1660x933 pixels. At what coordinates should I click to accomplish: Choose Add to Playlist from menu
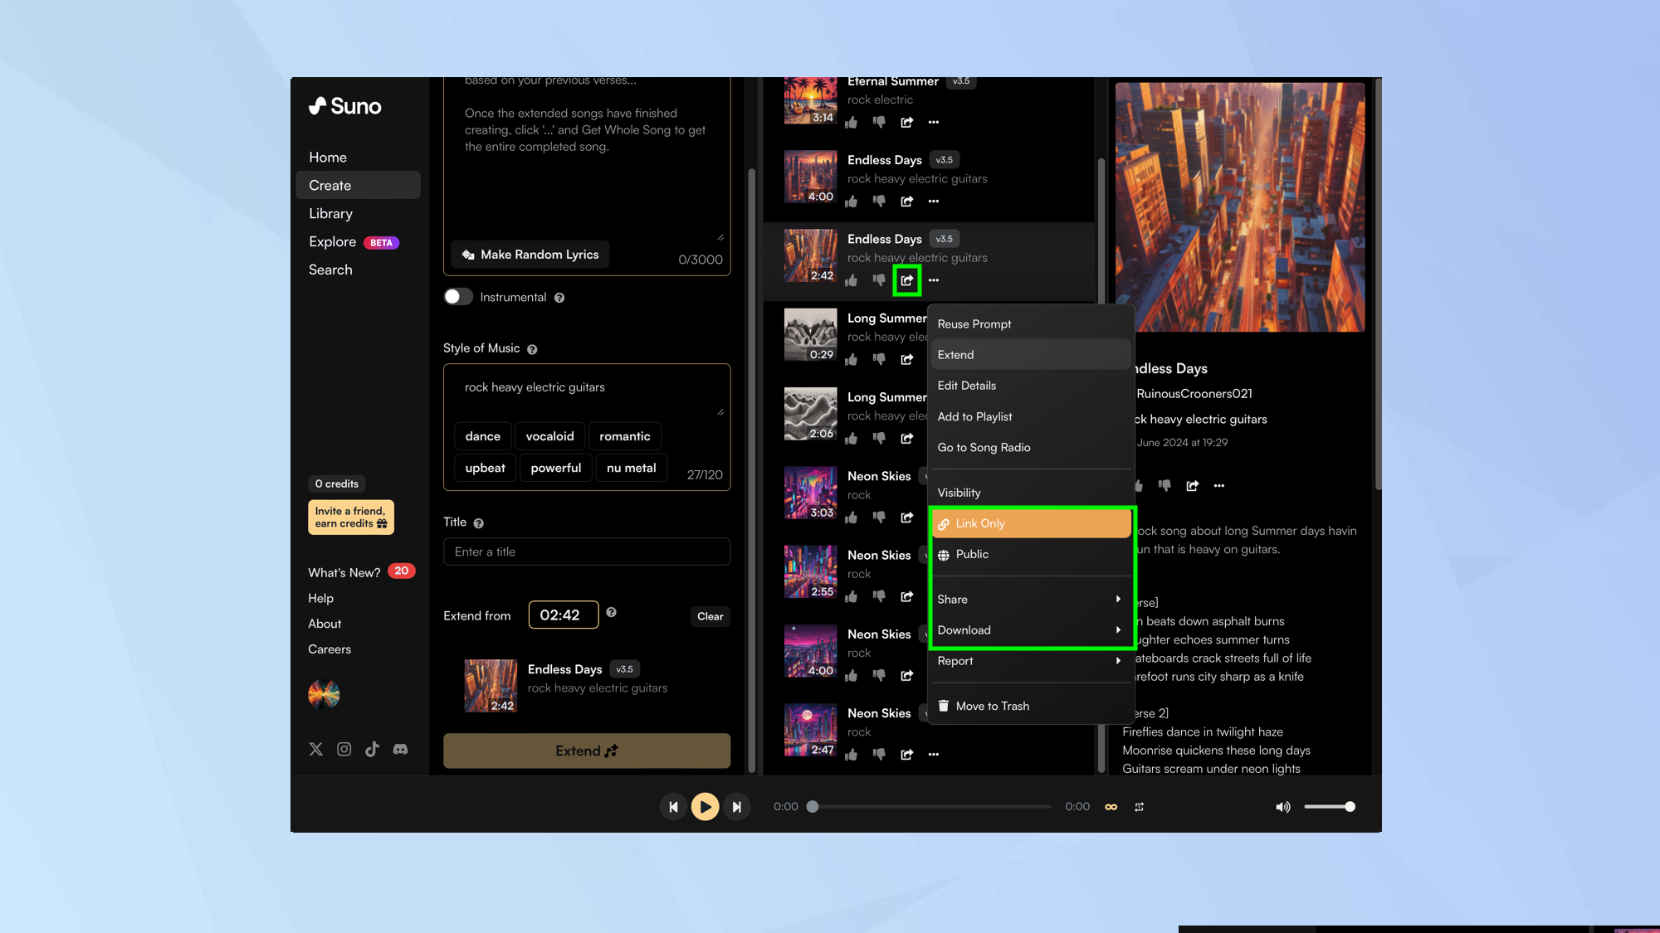pos(974,416)
